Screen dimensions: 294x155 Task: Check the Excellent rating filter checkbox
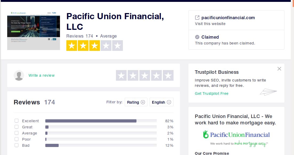pyautogui.click(x=17, y=121)
